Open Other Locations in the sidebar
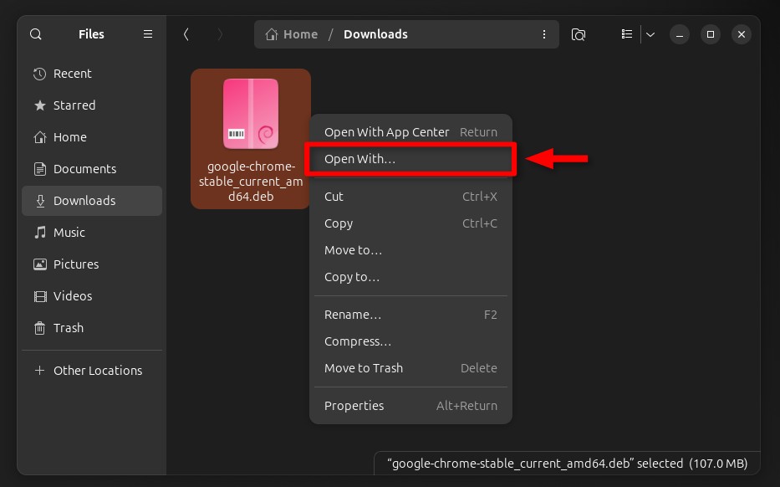Image resolution: width=780 pixels, height=487 pixels. click(x=92, y=371)
